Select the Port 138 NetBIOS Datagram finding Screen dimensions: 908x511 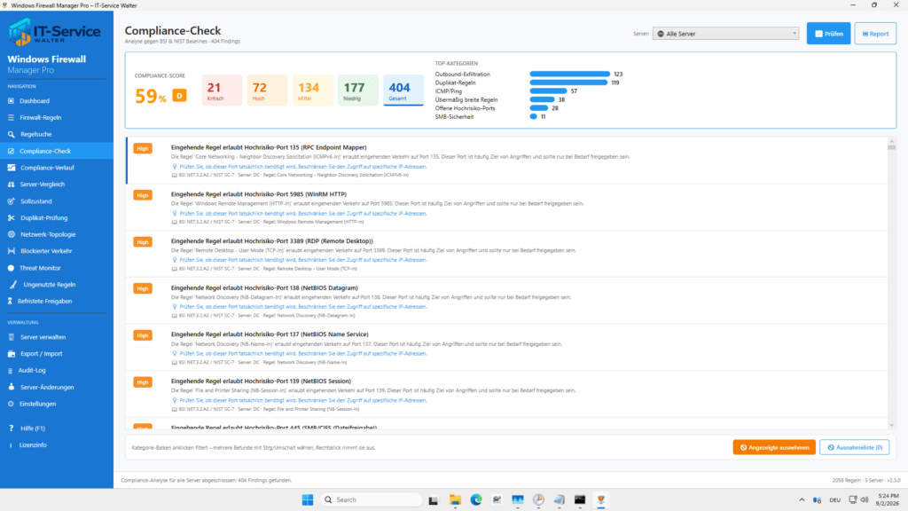click(x=506, y=302)
